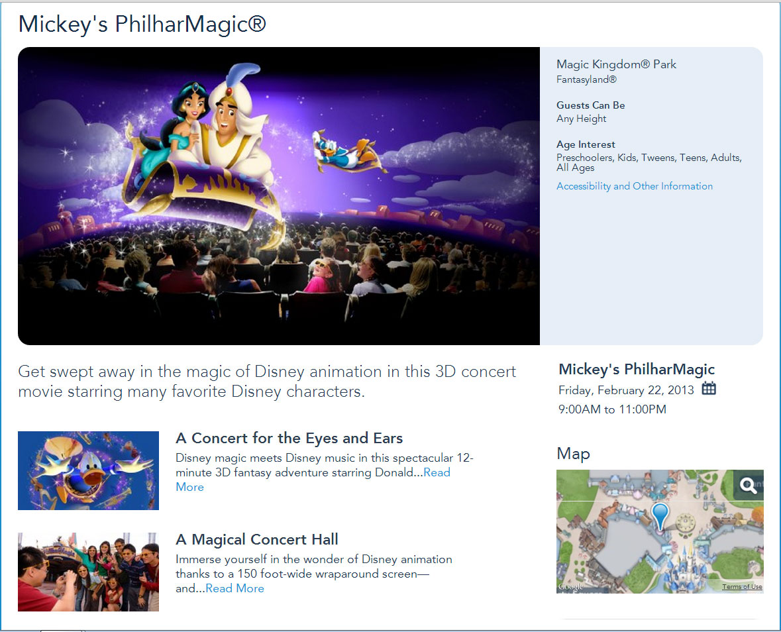781x632 pixels.
Task: Click the 9:00AM to 11:00PM hours text
Action: point(612,409)
